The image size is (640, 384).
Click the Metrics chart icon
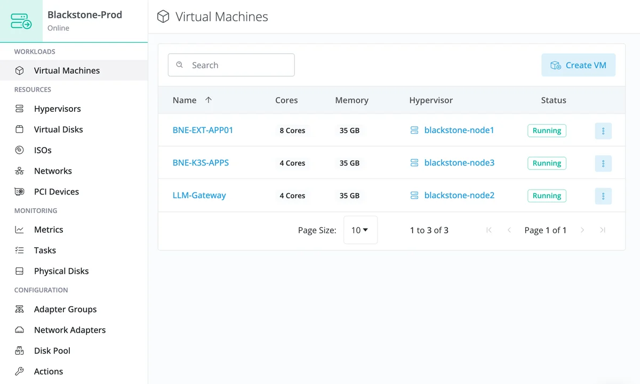[x=19, y=230]
